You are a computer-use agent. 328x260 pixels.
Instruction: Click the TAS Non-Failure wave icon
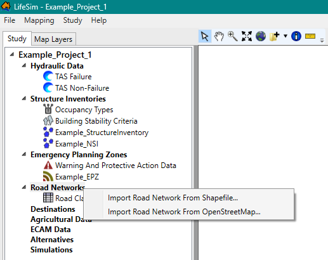click(x=48, y=88)
